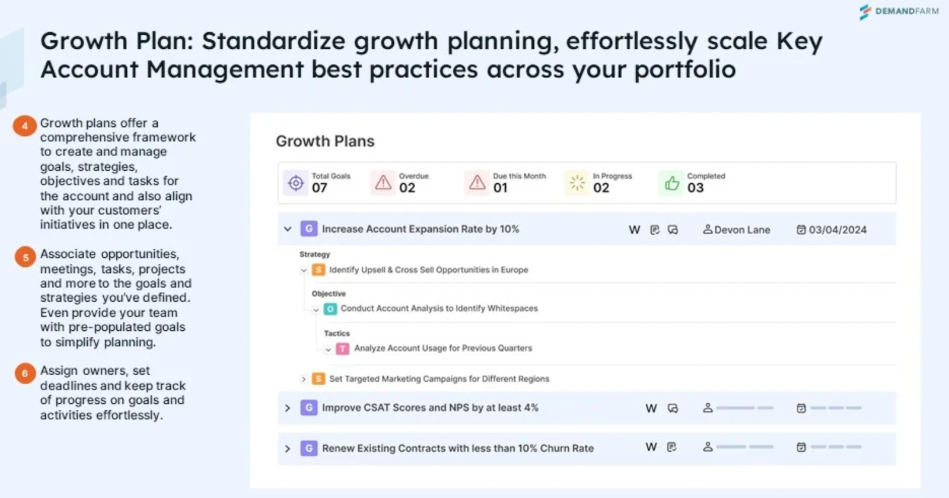The height and width of the screenshot is (498, 949).
Task: Collapse the Identify Upsell & Cross Sell strategy
Action: pos(304,270)
